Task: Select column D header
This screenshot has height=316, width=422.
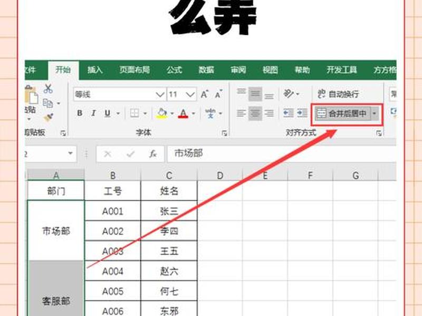Action: click(220, 175)
